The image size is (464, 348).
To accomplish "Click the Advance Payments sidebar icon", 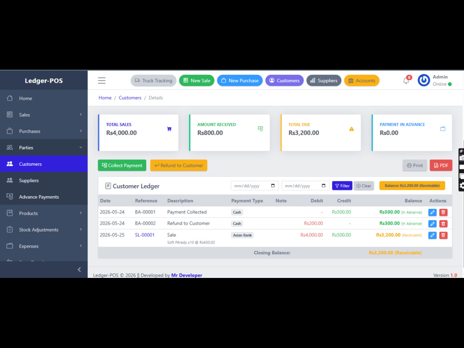I will point(10,196).
